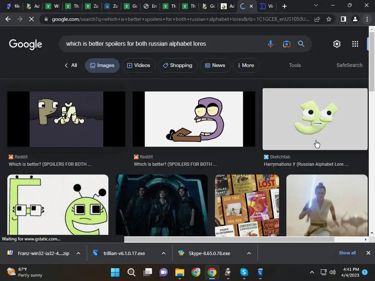Open the dark three-people movie image

[161, 206]
